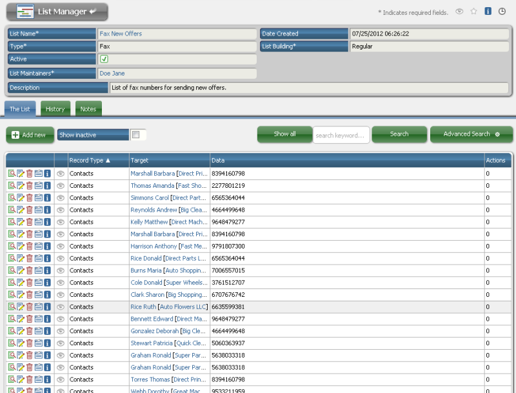Click the List Manager back arrow icon
516x393 pixels.
click(92, 12)
